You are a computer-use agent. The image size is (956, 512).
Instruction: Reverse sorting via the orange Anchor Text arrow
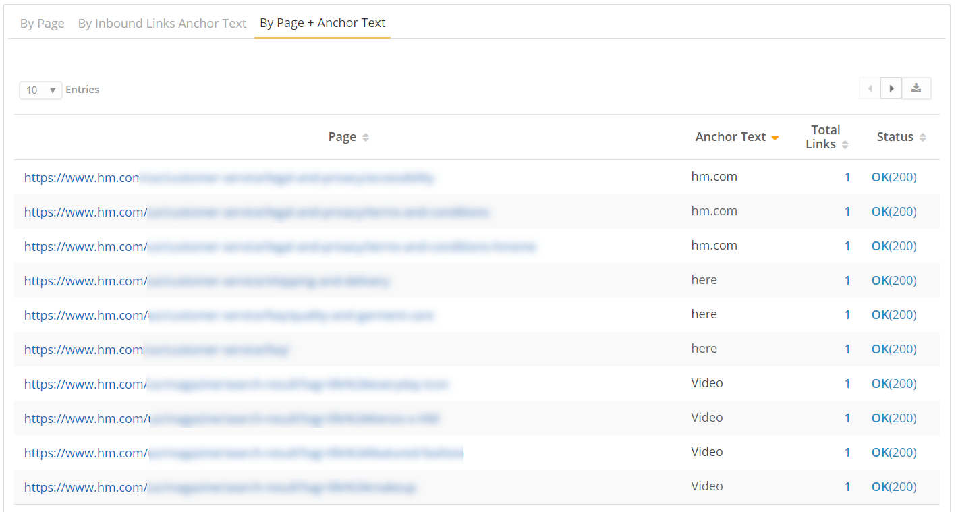(x=775, y=136)
